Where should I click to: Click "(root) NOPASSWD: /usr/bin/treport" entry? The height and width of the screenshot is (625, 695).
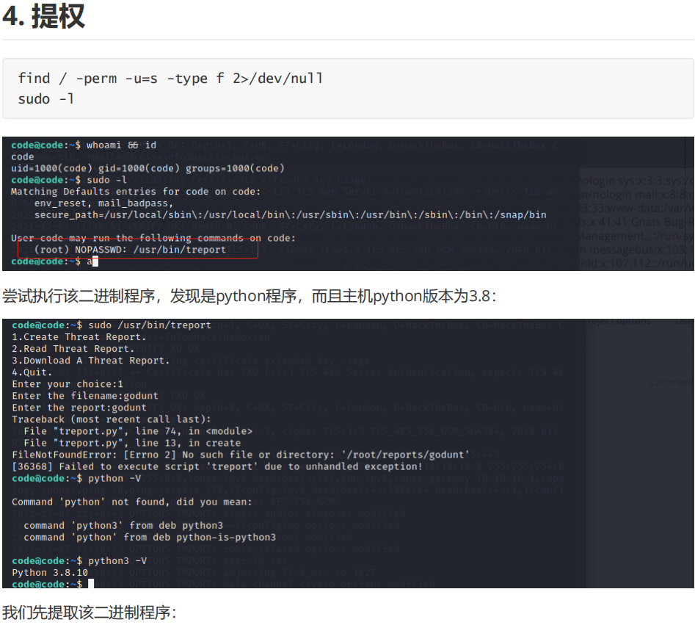pos(131,250)
